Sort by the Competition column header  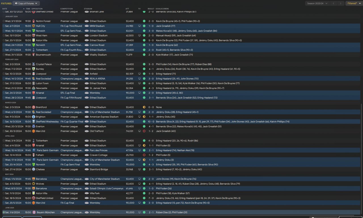click(66, 9)
